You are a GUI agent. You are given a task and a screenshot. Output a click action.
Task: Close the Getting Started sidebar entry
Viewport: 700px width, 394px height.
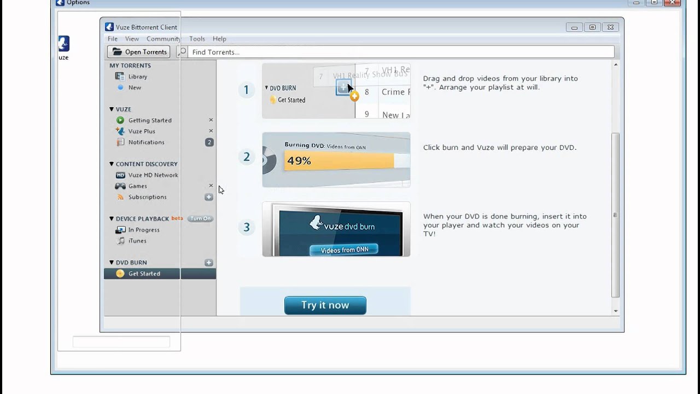click(x=211, y=120)
